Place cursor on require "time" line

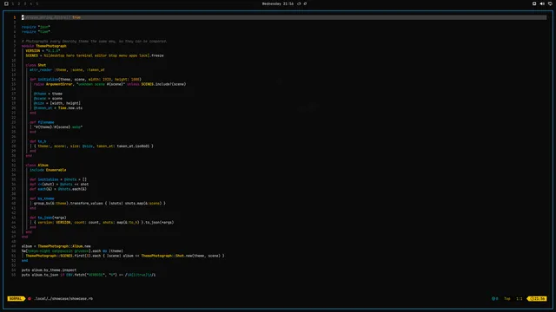tap(36, 31)
